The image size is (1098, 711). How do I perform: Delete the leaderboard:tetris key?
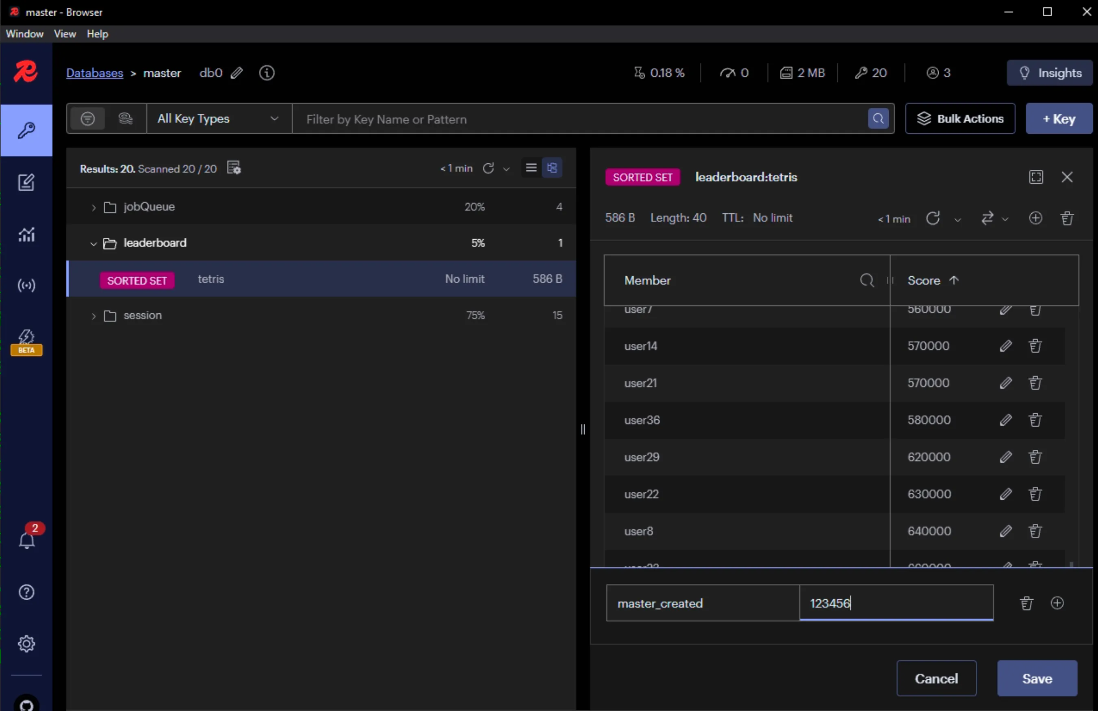[1067, 218]
